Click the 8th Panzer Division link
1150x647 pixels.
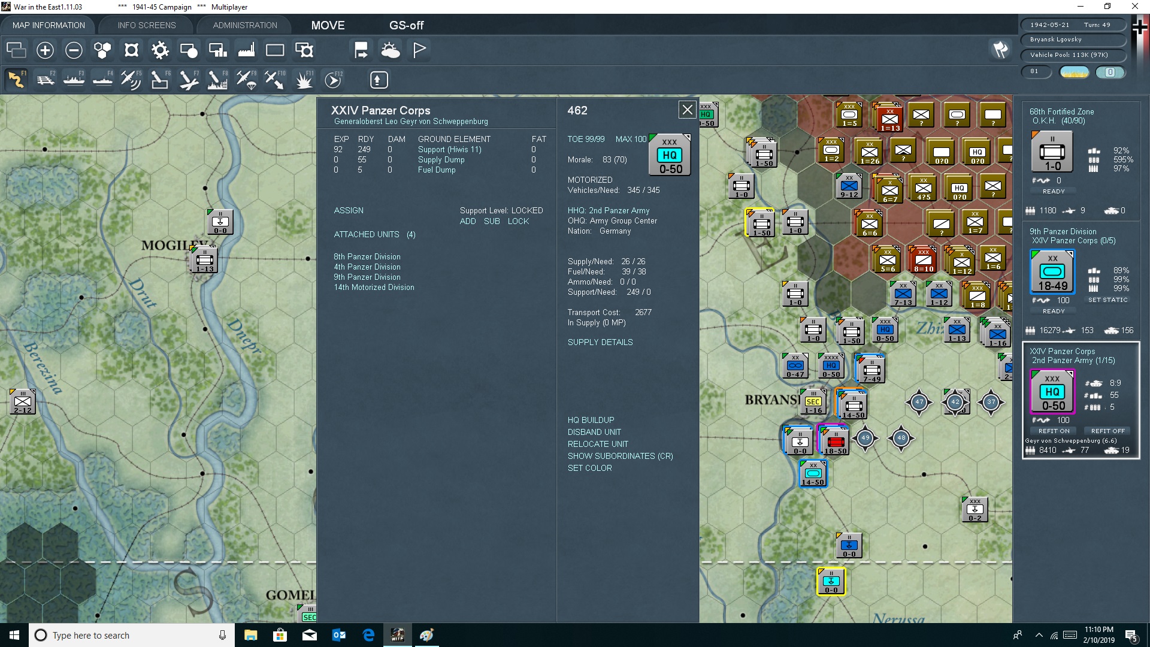click(x=367, y=256)
